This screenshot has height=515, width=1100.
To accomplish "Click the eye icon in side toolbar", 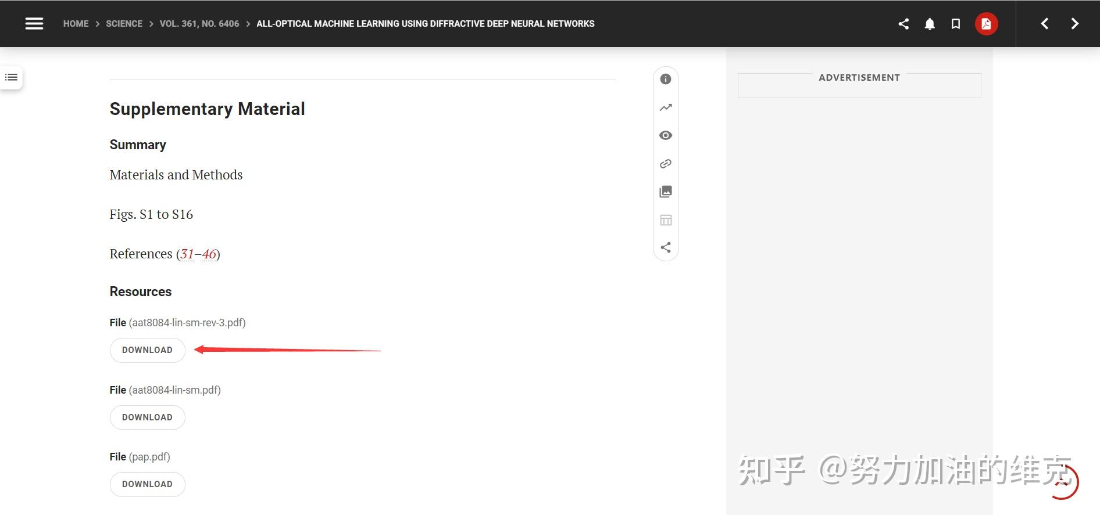I will pos(666,135).
